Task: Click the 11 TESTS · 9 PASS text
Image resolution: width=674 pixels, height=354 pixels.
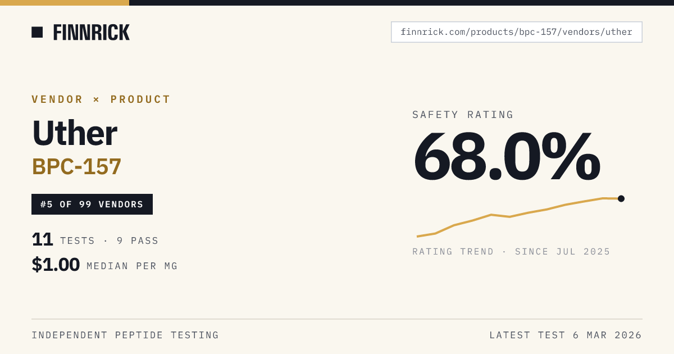Action: (x=95, y=240)
